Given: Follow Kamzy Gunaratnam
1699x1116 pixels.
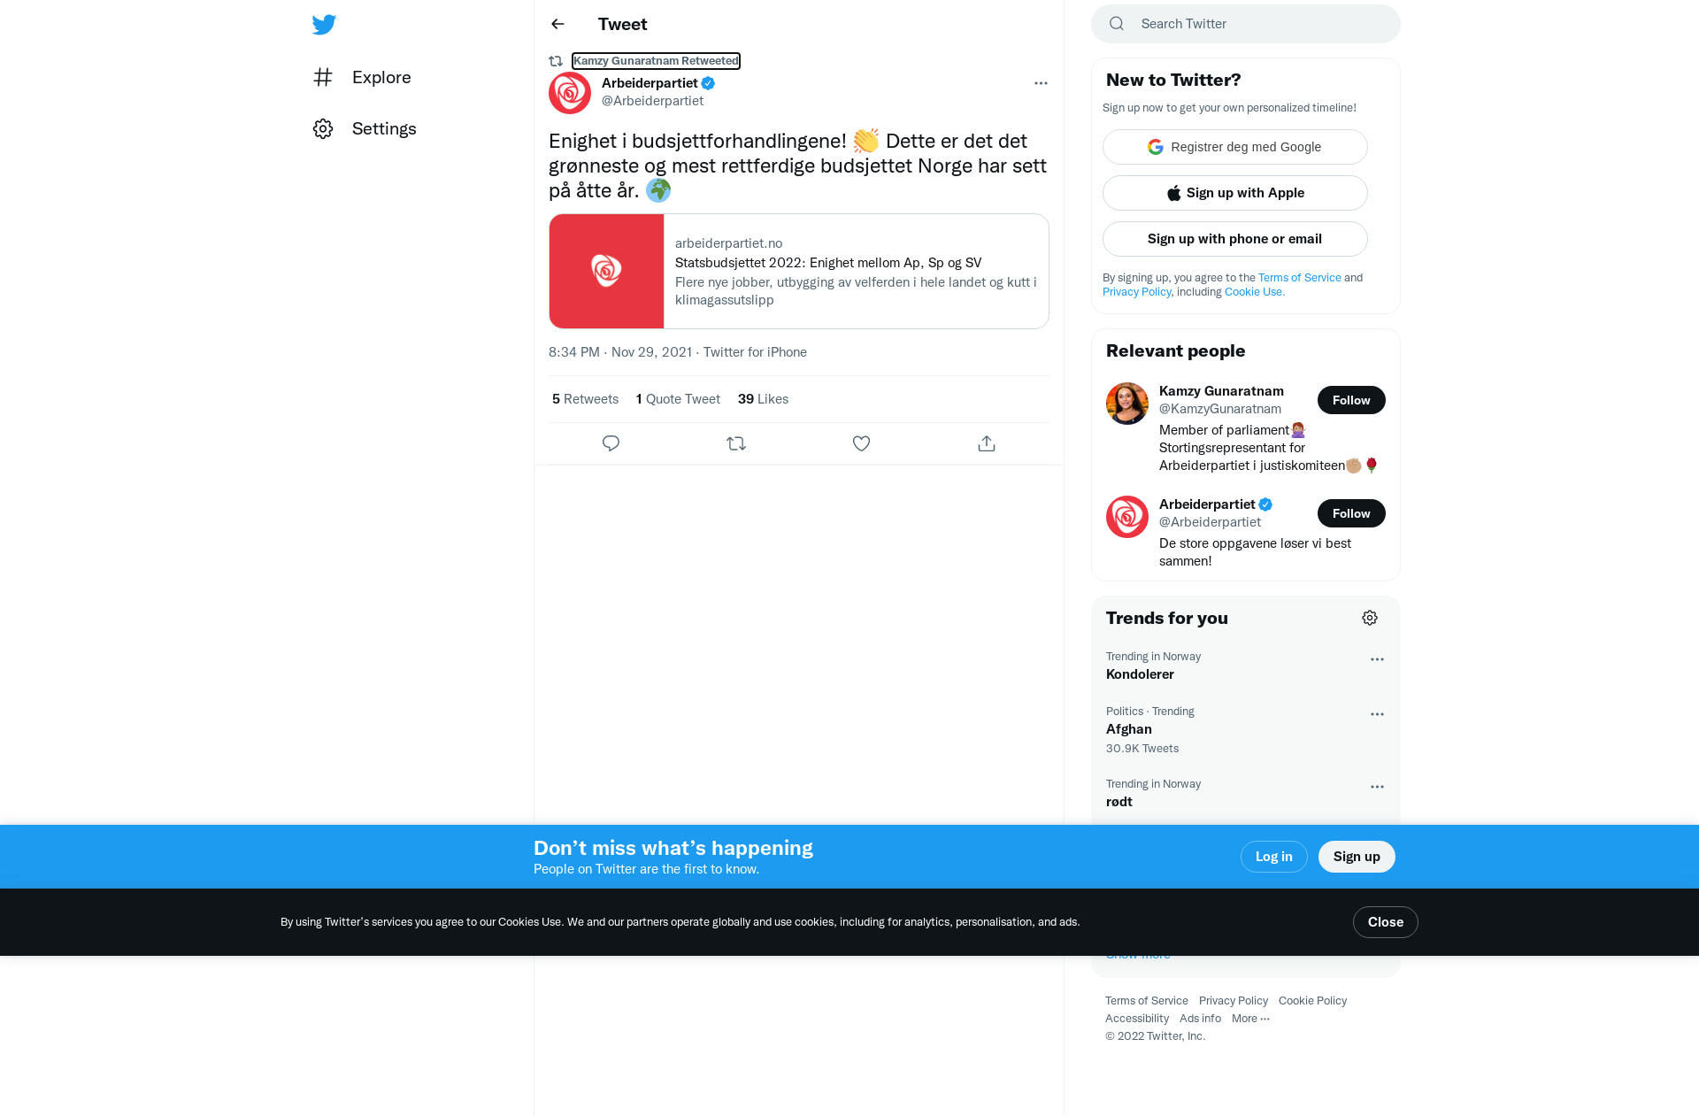Looking at the screenshot, I should point(1351,400).
